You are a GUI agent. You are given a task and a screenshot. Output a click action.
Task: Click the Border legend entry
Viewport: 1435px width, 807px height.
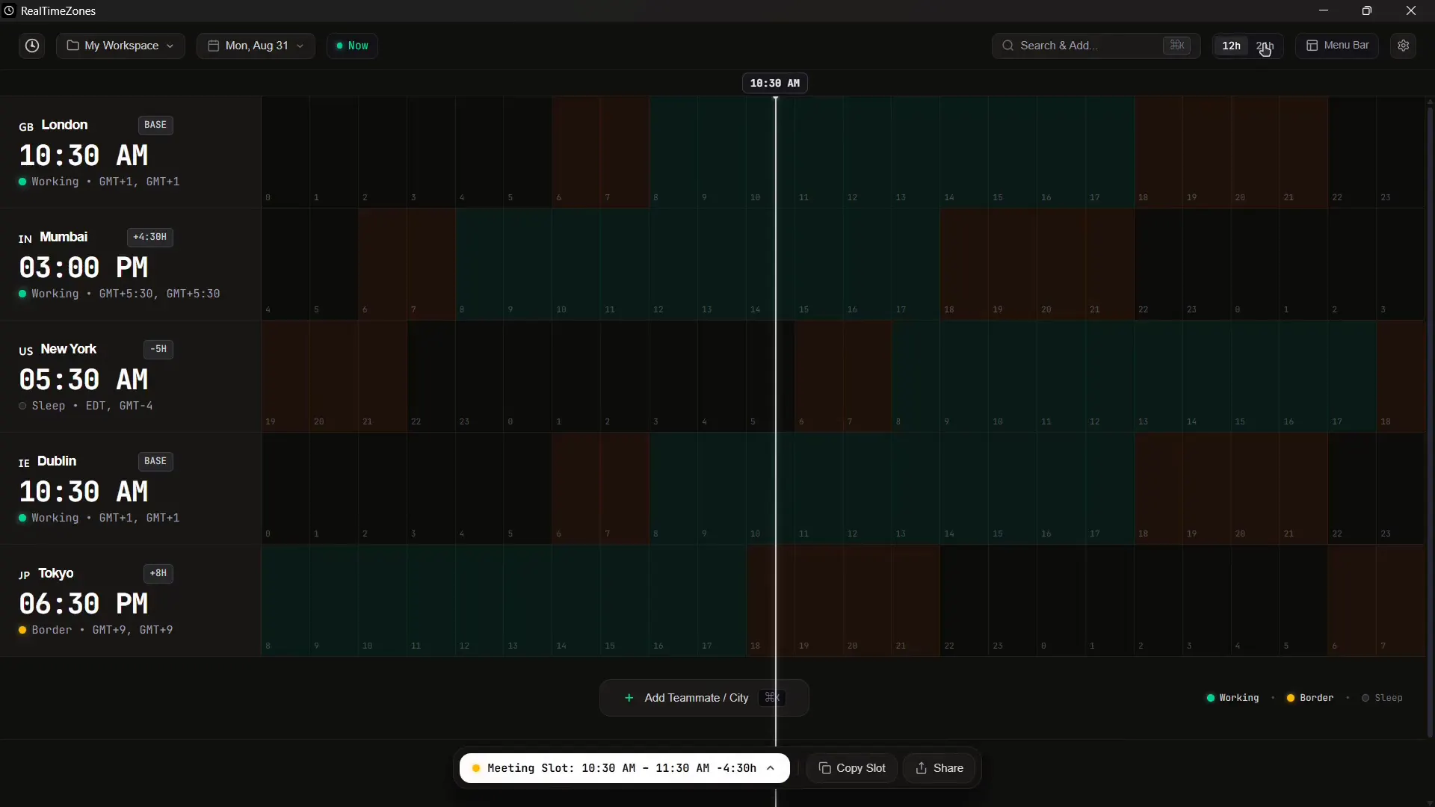1309,698
